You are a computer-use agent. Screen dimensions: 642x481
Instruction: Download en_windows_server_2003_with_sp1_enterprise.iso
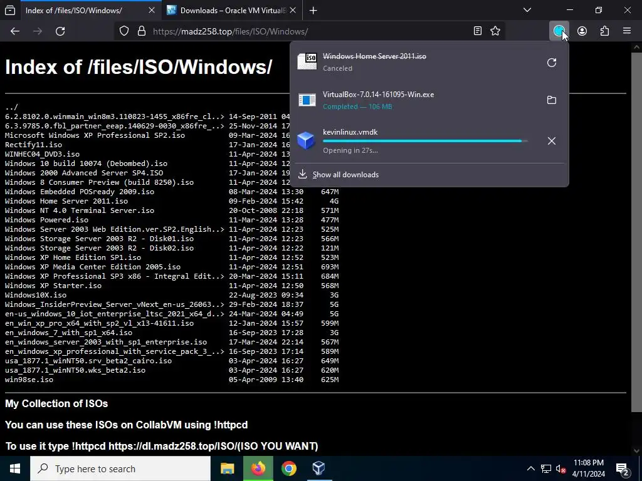106,343
